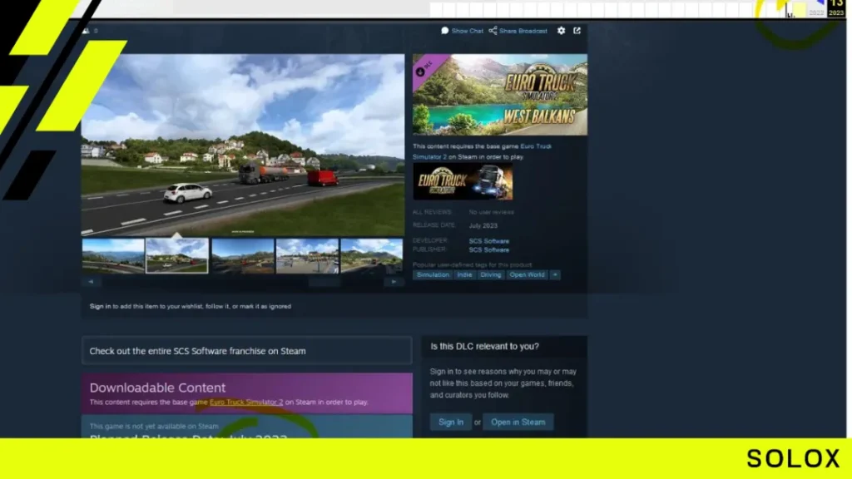Click the Sign In button

point(451,422)
